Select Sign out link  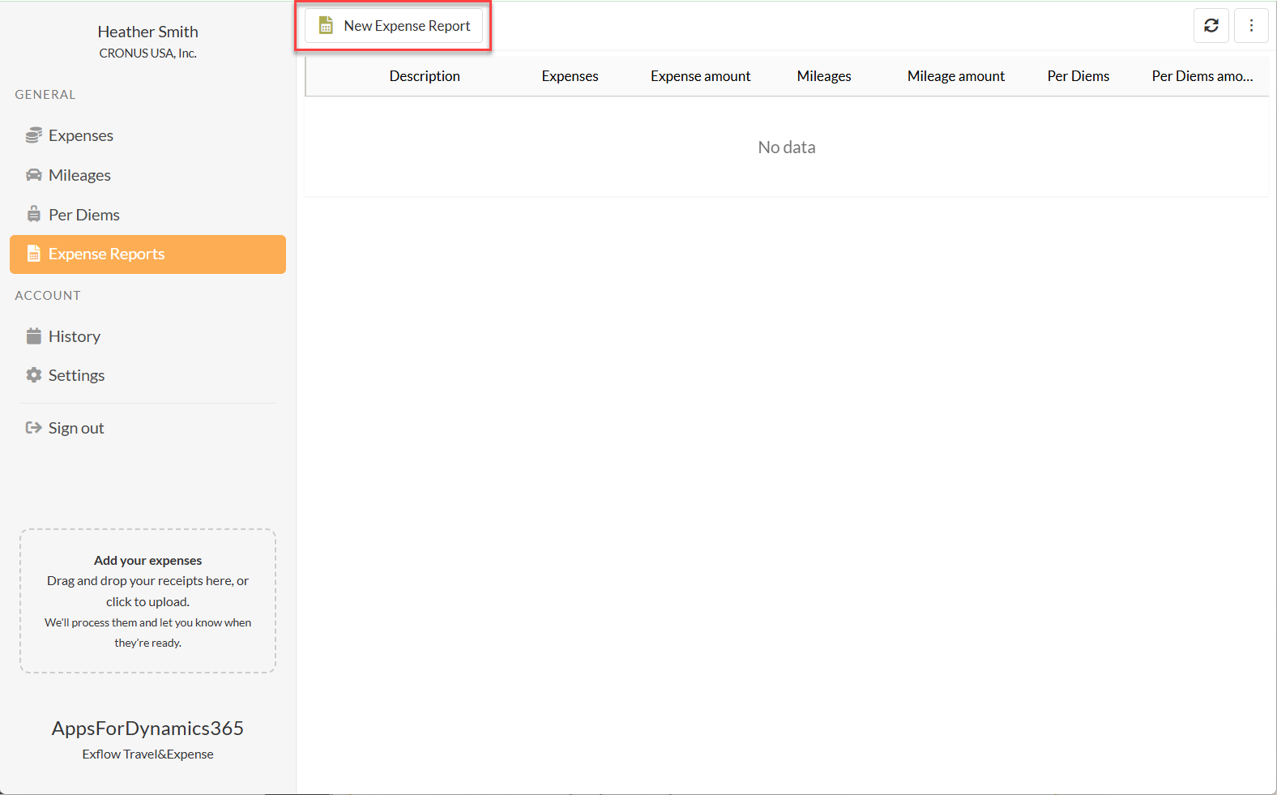pyautogui.click(x=76, y=428)
